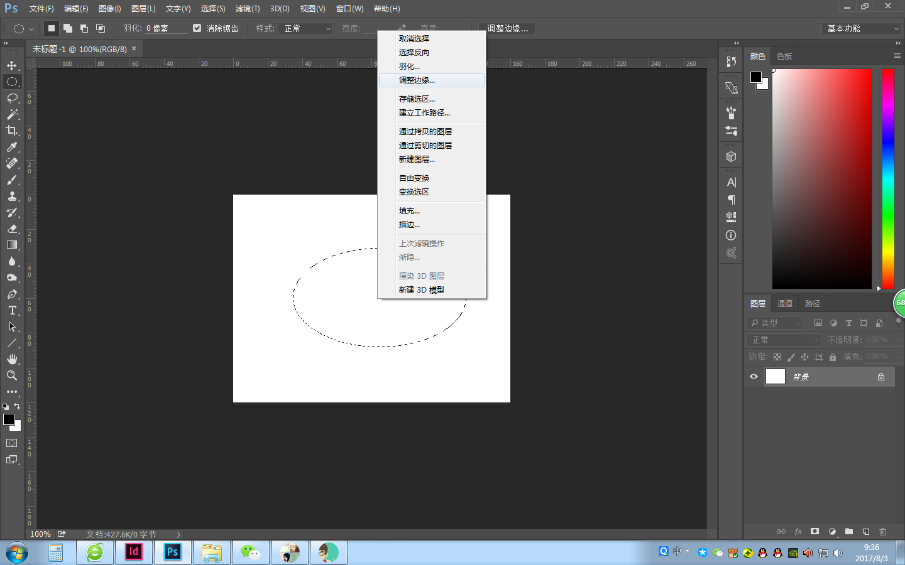This screenshot has height=565, width=905.
Task: Pick a color in the color field
Action: (x=822, y=179)
